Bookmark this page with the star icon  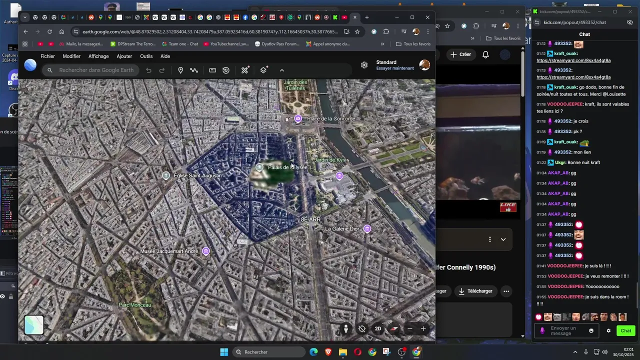tap(357, 31)
